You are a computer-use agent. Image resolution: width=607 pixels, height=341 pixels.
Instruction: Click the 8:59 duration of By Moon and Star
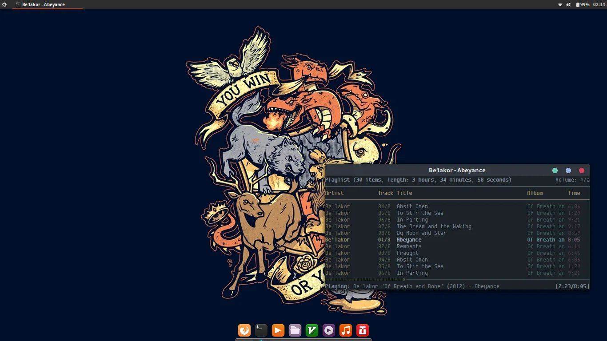(574, 233)
